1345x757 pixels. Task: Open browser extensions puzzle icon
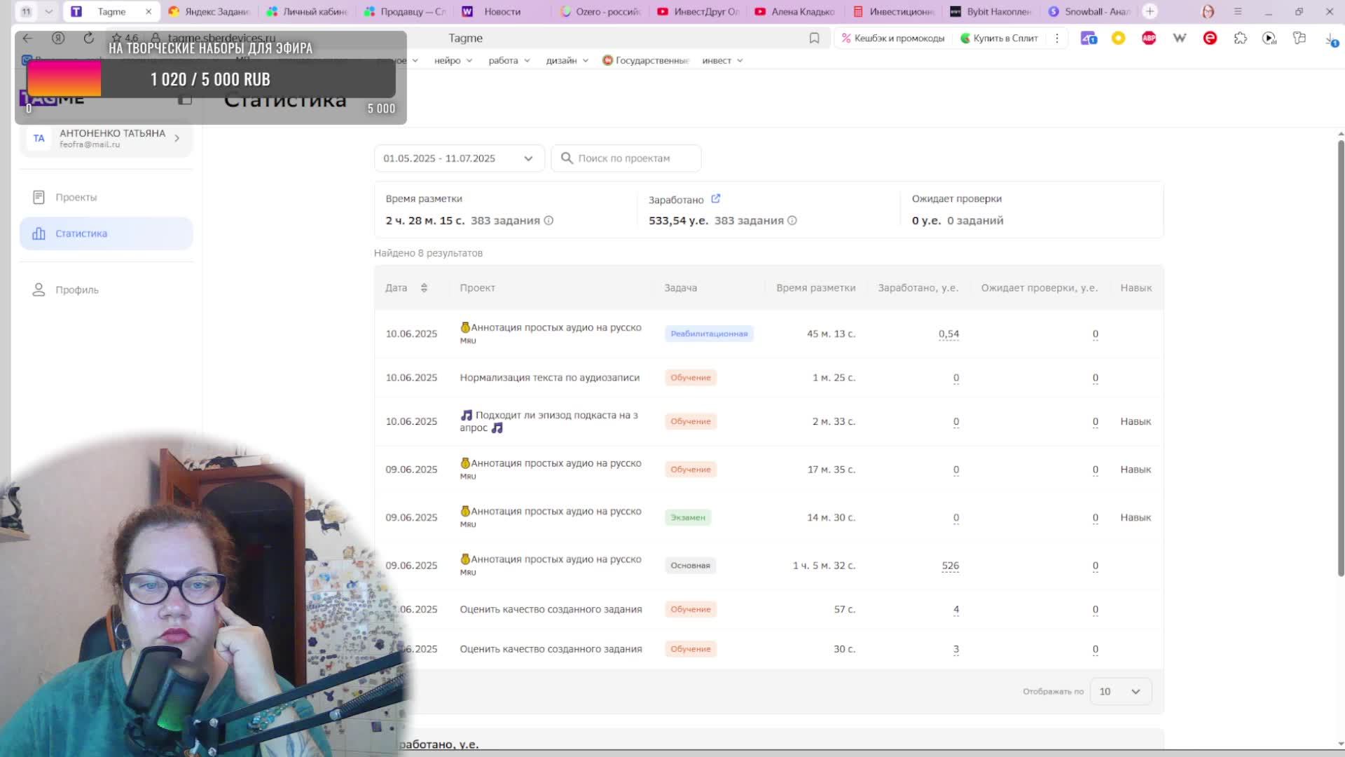pos(1240,39)
